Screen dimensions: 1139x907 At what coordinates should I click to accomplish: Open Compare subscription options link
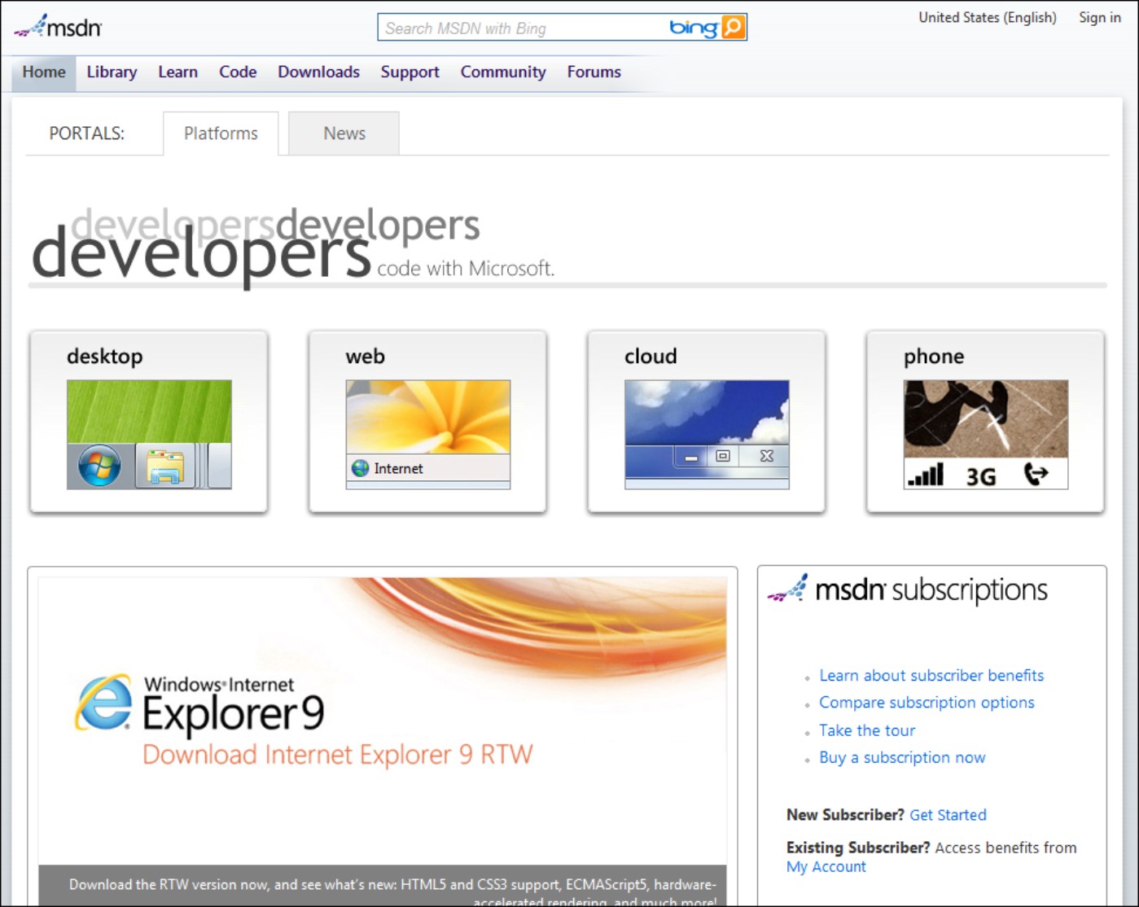[x=927, y=702]
